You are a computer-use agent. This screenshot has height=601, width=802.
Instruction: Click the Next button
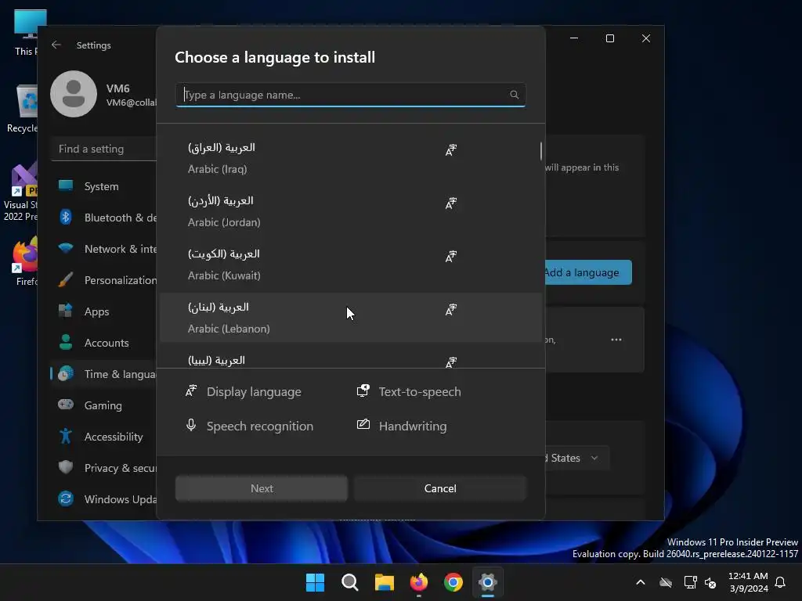(262, 488)
